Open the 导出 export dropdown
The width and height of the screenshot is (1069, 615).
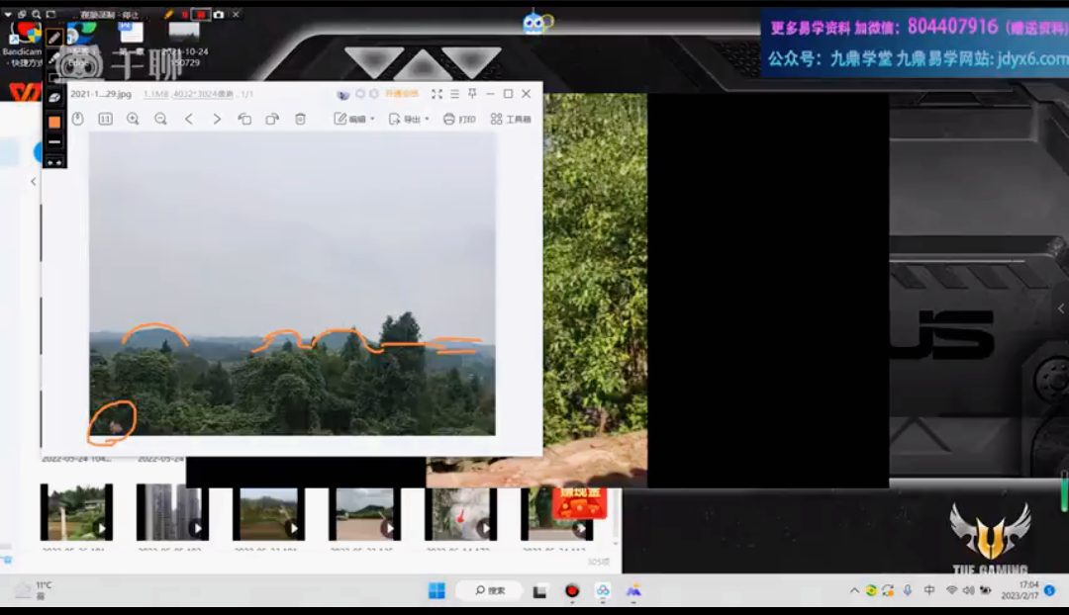click(x=409, y=119)
